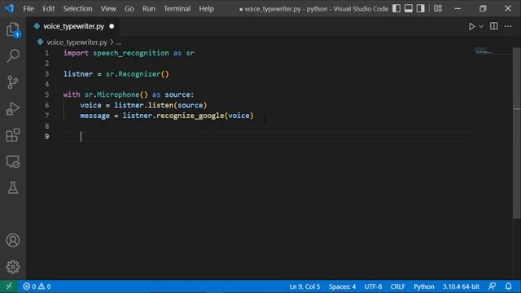Open the feedback icon in status bar

[492, 286]
